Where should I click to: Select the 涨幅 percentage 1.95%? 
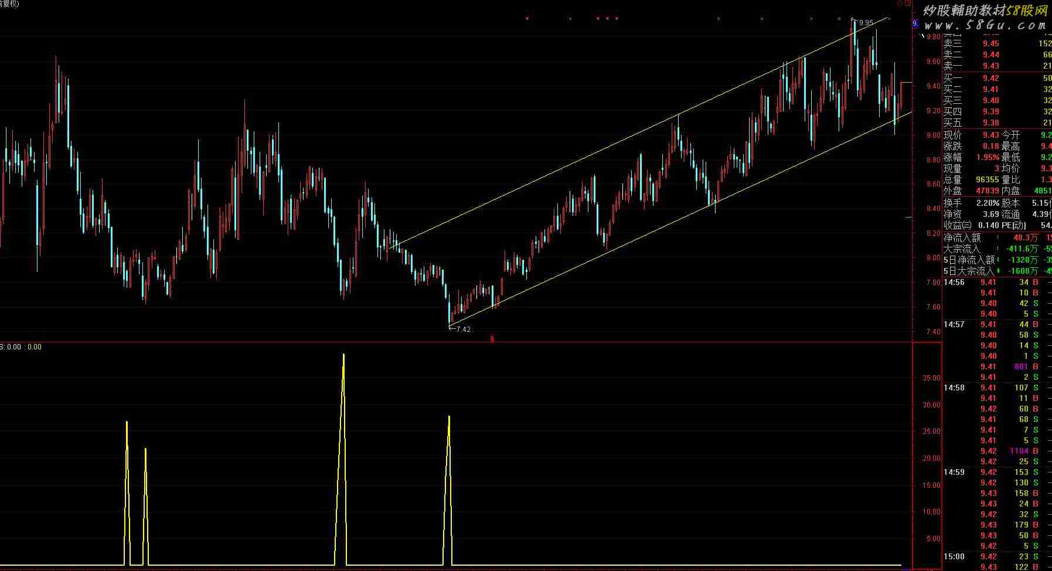click(x=988, y=157)
